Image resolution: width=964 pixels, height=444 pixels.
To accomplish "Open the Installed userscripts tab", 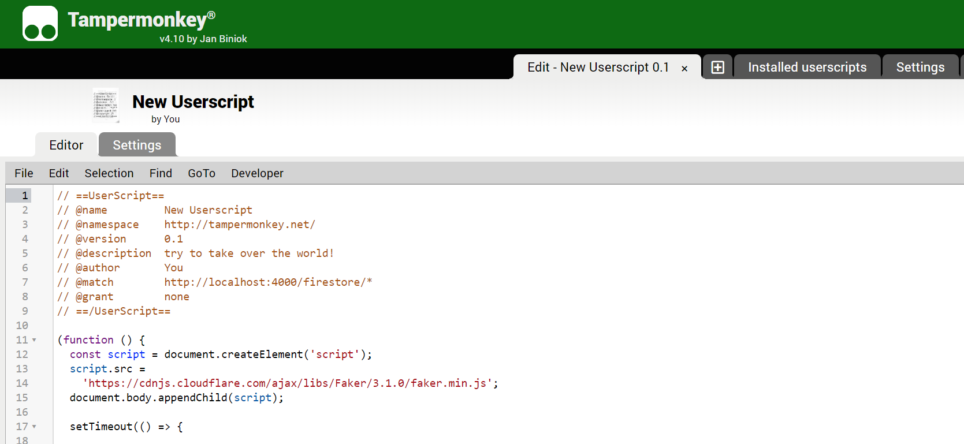I will (807, 68).
